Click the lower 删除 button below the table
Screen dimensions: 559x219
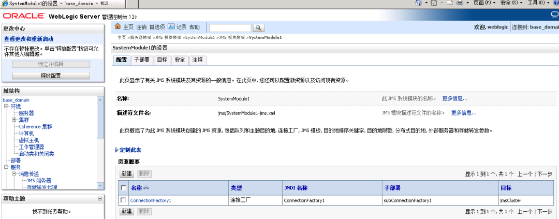[144, 211]
